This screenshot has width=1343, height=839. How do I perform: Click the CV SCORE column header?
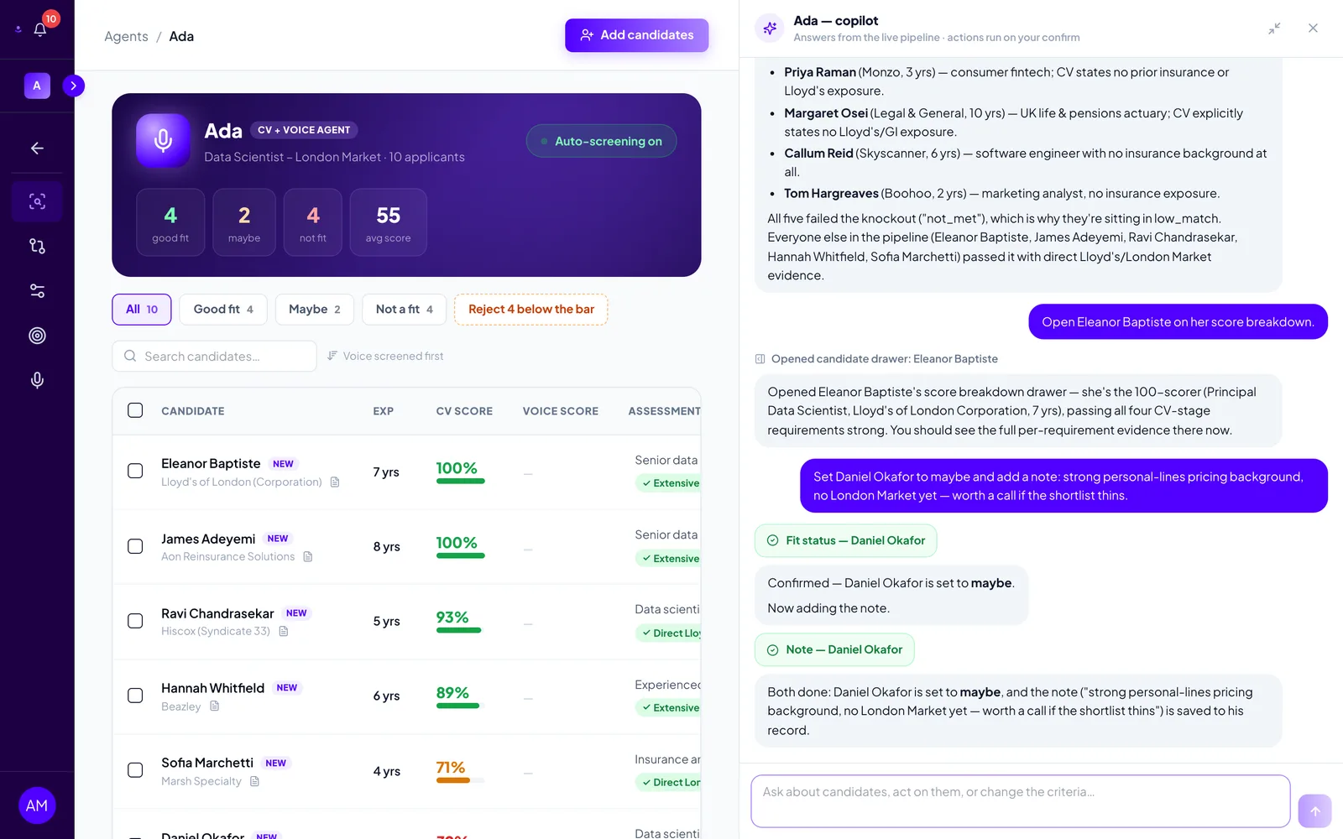pyautogui.click(x=464, y=411)
